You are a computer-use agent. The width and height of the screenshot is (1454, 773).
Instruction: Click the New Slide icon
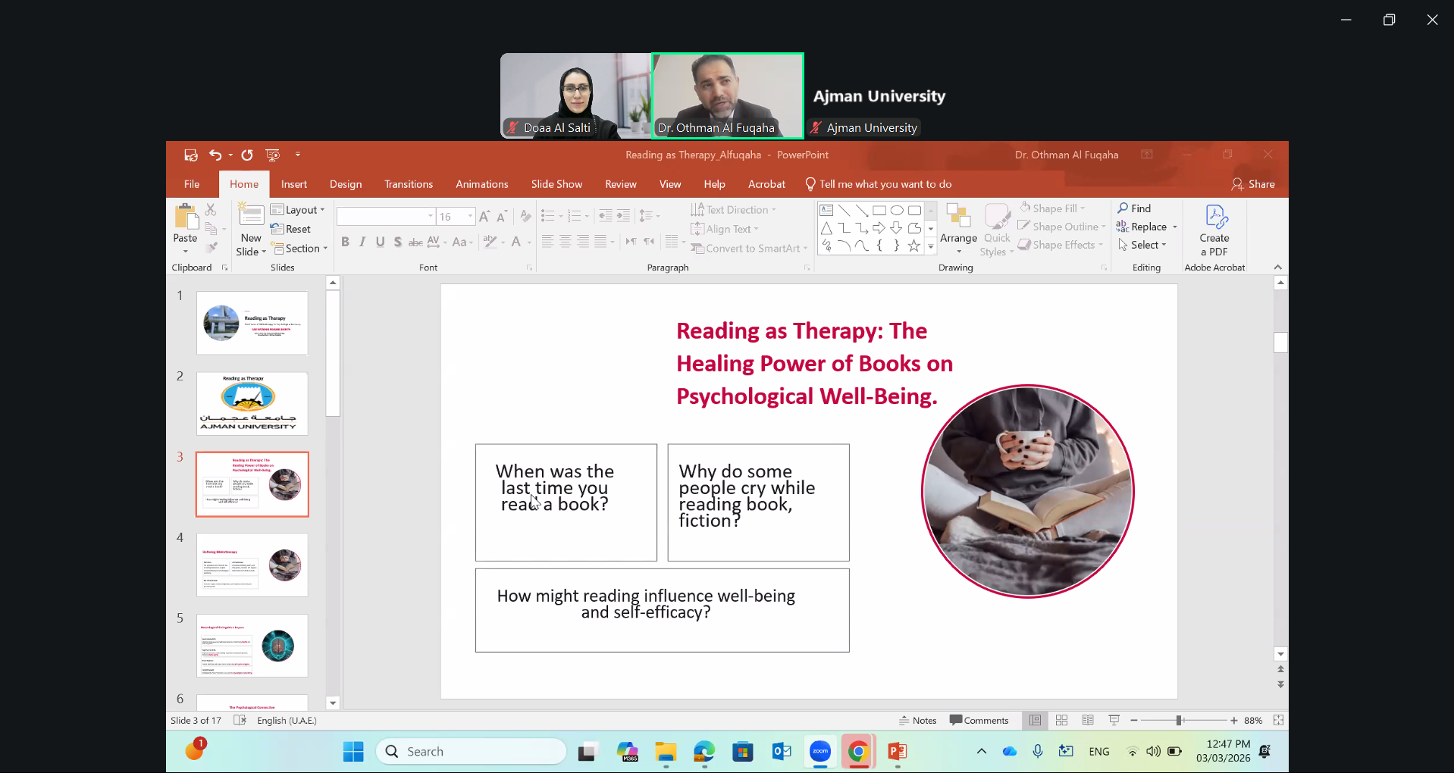[x=251, y=216]
